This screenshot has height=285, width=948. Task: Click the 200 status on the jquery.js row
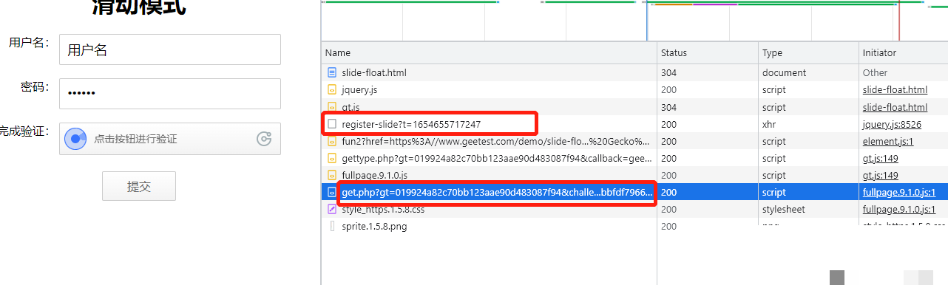668,90
